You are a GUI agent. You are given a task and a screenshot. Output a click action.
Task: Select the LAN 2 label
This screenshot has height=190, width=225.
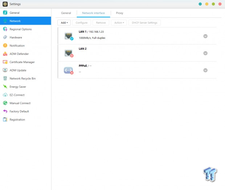point(83,49)
